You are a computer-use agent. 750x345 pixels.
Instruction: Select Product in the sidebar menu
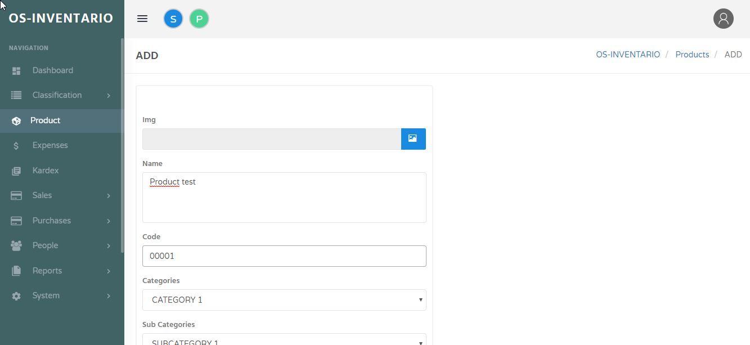pyautogui.click(x=45, y=120)
